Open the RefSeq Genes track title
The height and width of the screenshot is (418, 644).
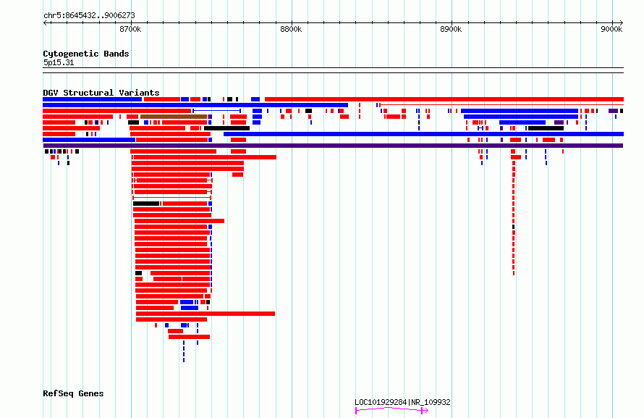point(73,393)
